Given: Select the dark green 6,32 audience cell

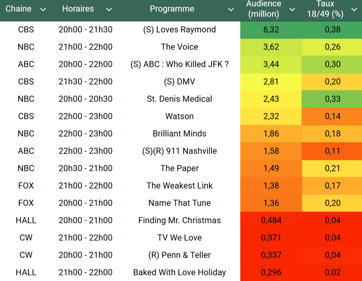Looking at the screenshot, I should pyautogui.click(x=271, y=30).
